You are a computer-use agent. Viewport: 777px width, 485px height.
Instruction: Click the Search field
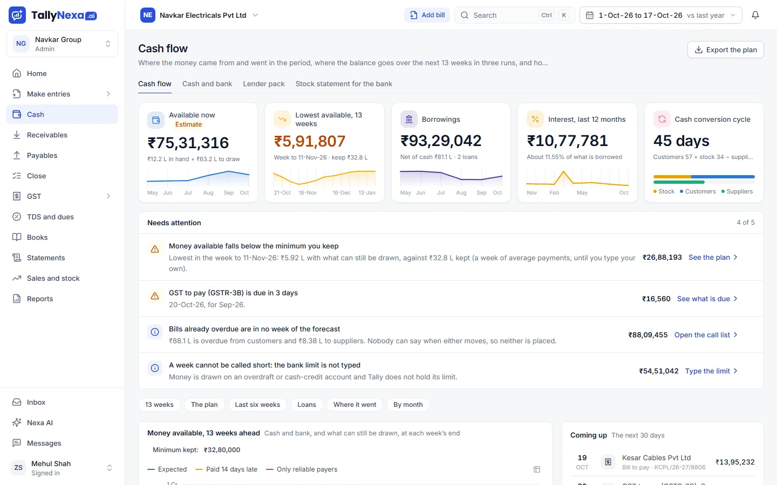click(514, 15)
